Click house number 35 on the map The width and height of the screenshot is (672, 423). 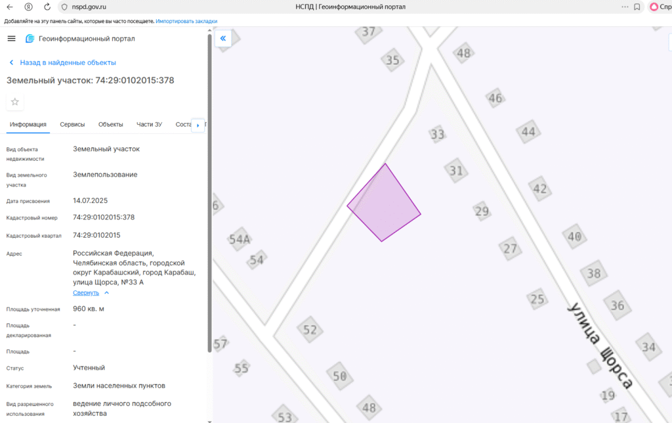pos(392,60)
